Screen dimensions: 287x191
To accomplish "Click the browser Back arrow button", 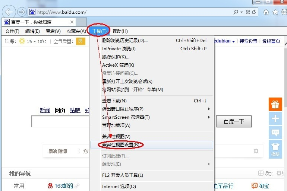I will coord(9,12).
